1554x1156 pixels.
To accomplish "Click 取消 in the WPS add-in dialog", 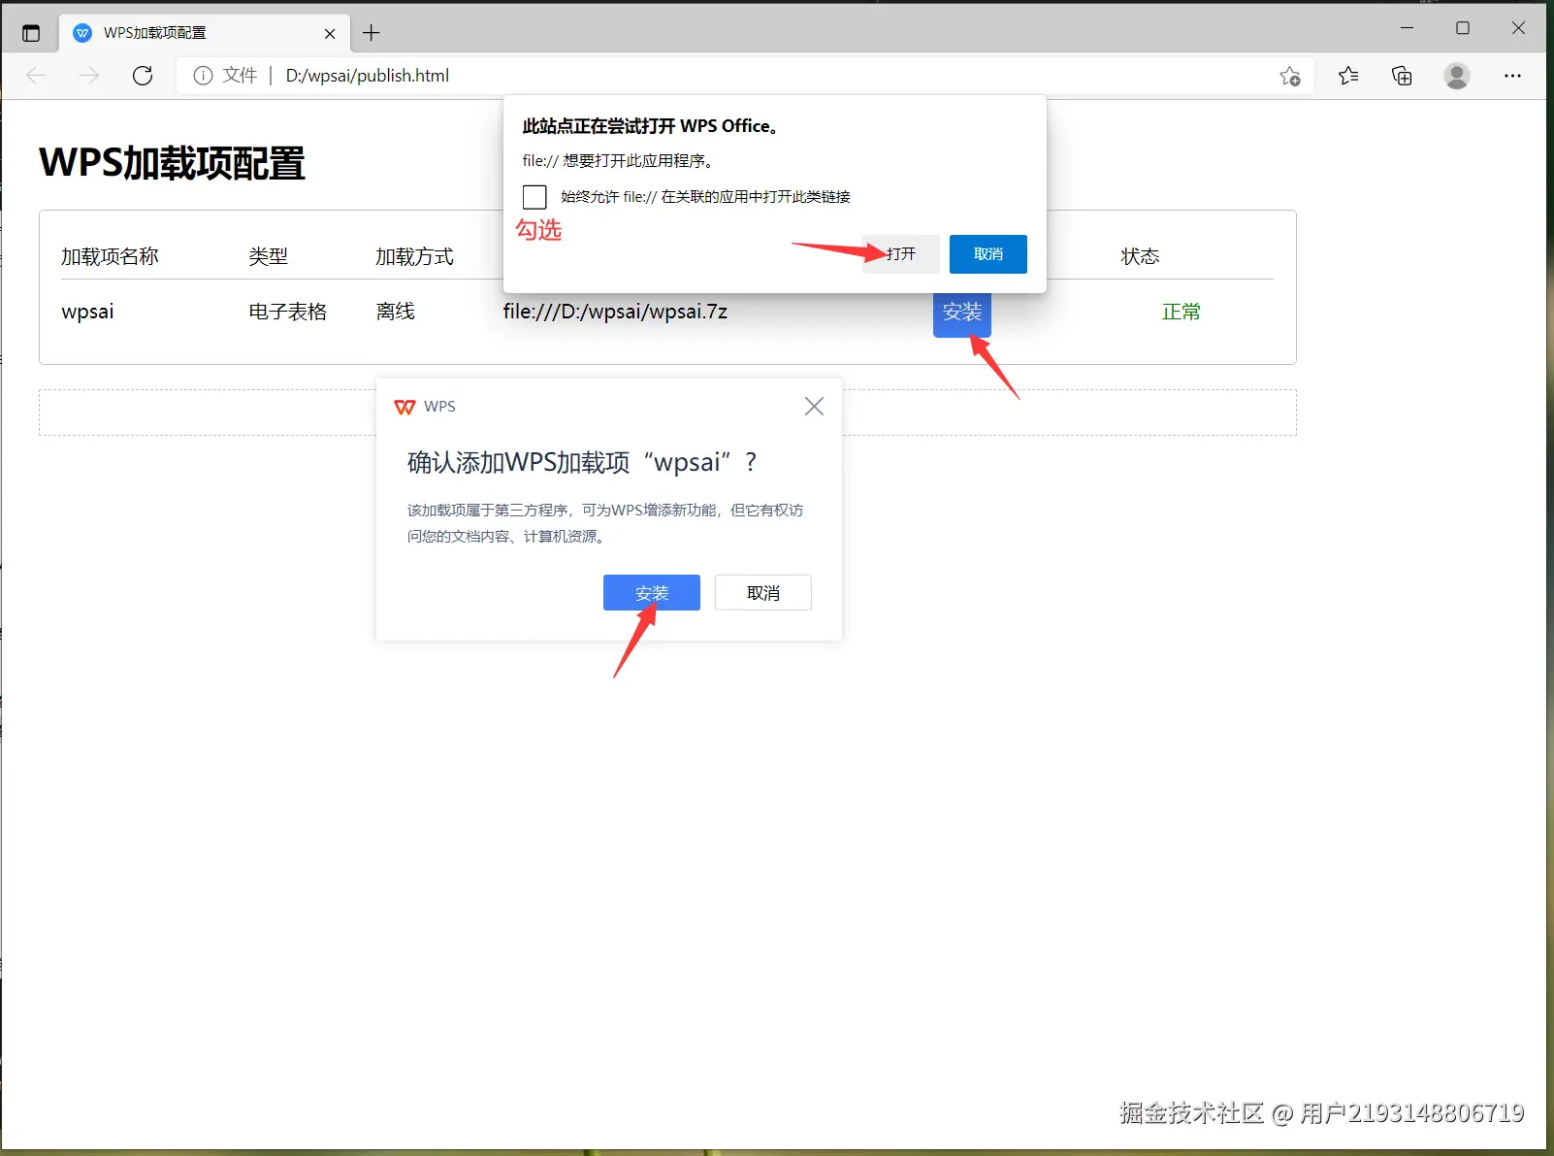I will point(763,593).
